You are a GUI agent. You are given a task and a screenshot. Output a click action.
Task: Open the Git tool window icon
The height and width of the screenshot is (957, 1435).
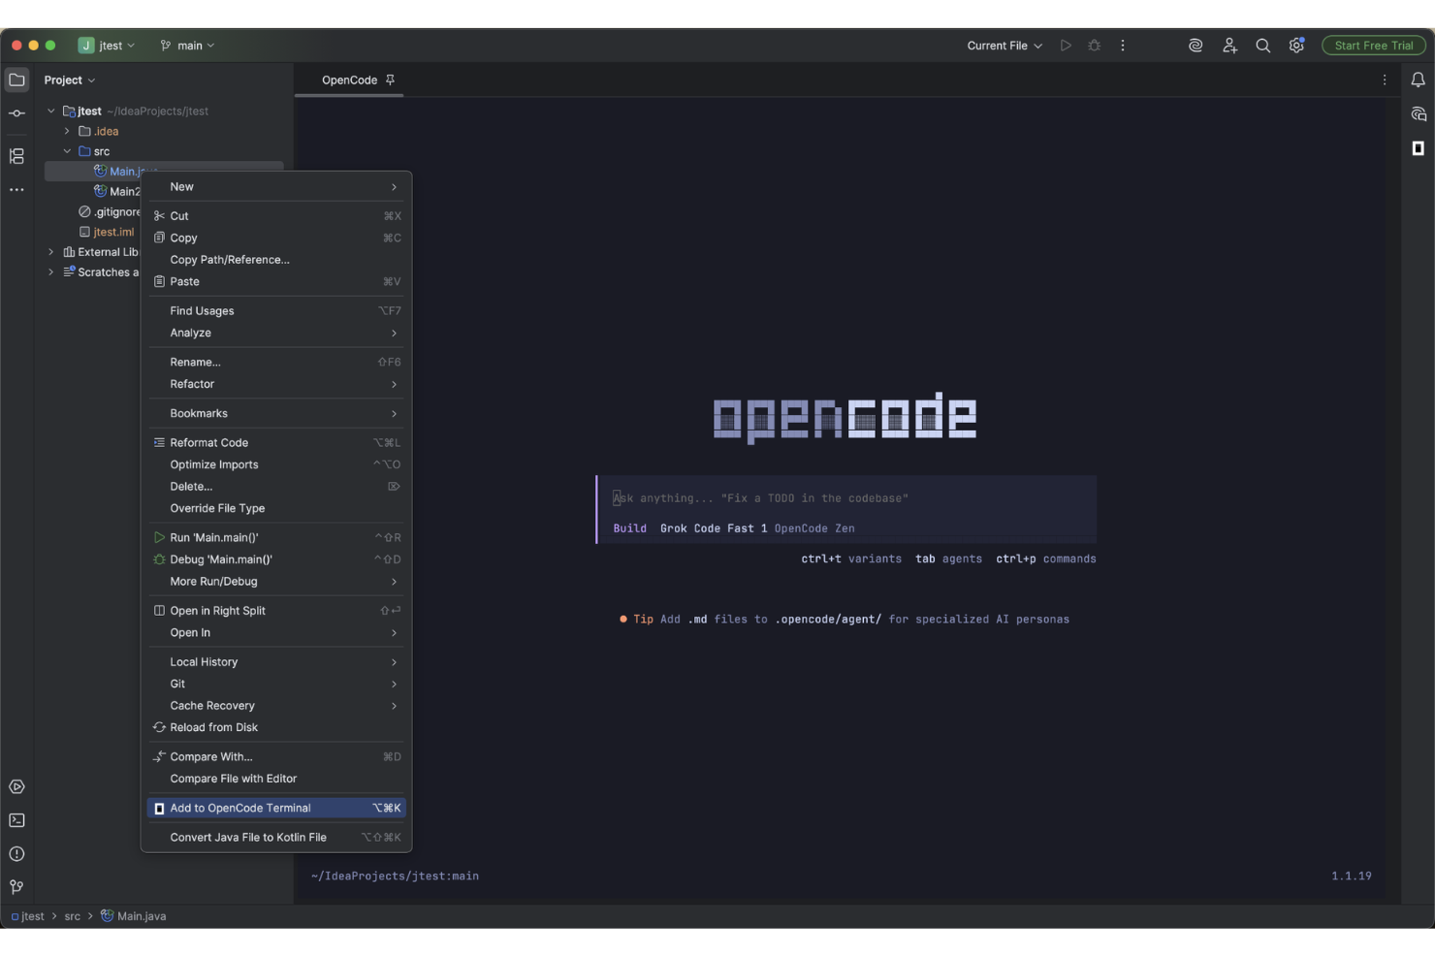(x=16, y=887)
